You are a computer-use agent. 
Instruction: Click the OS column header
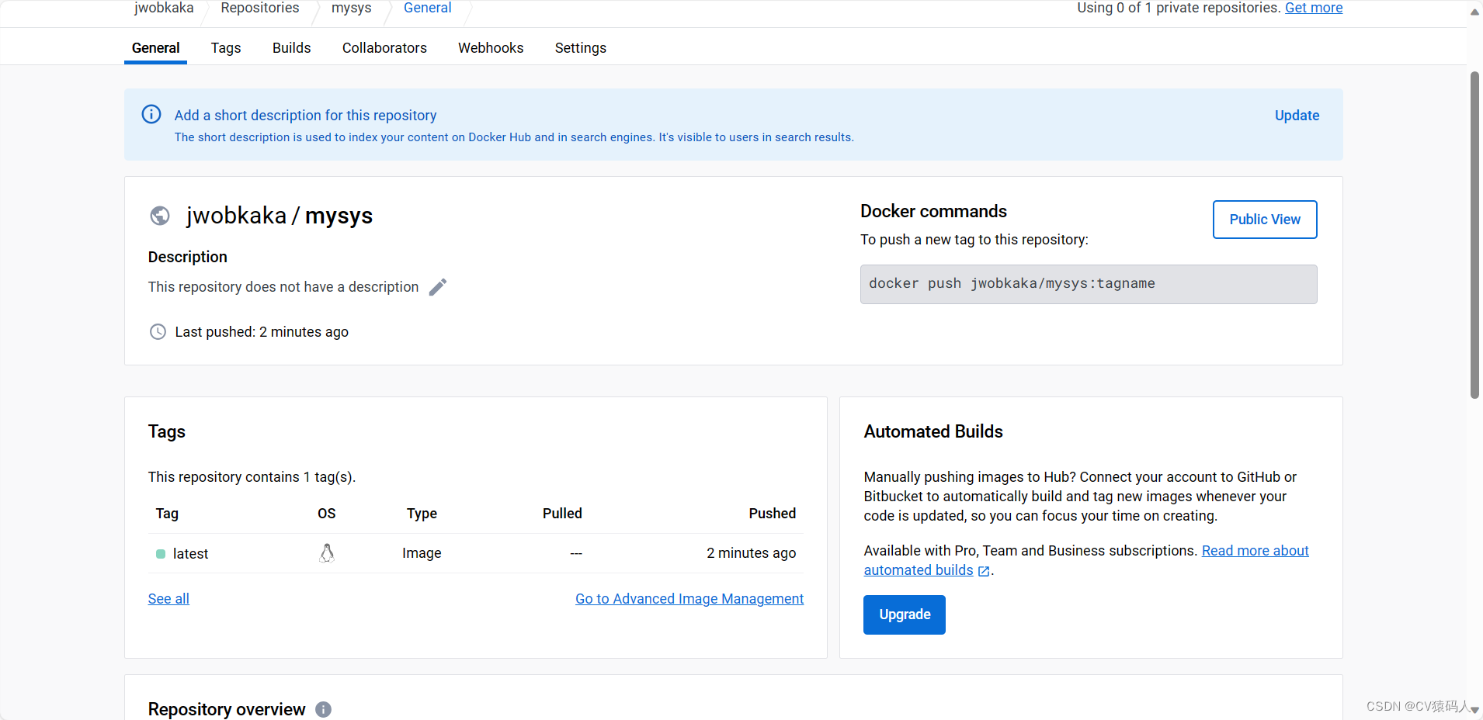tap(327, 514)
